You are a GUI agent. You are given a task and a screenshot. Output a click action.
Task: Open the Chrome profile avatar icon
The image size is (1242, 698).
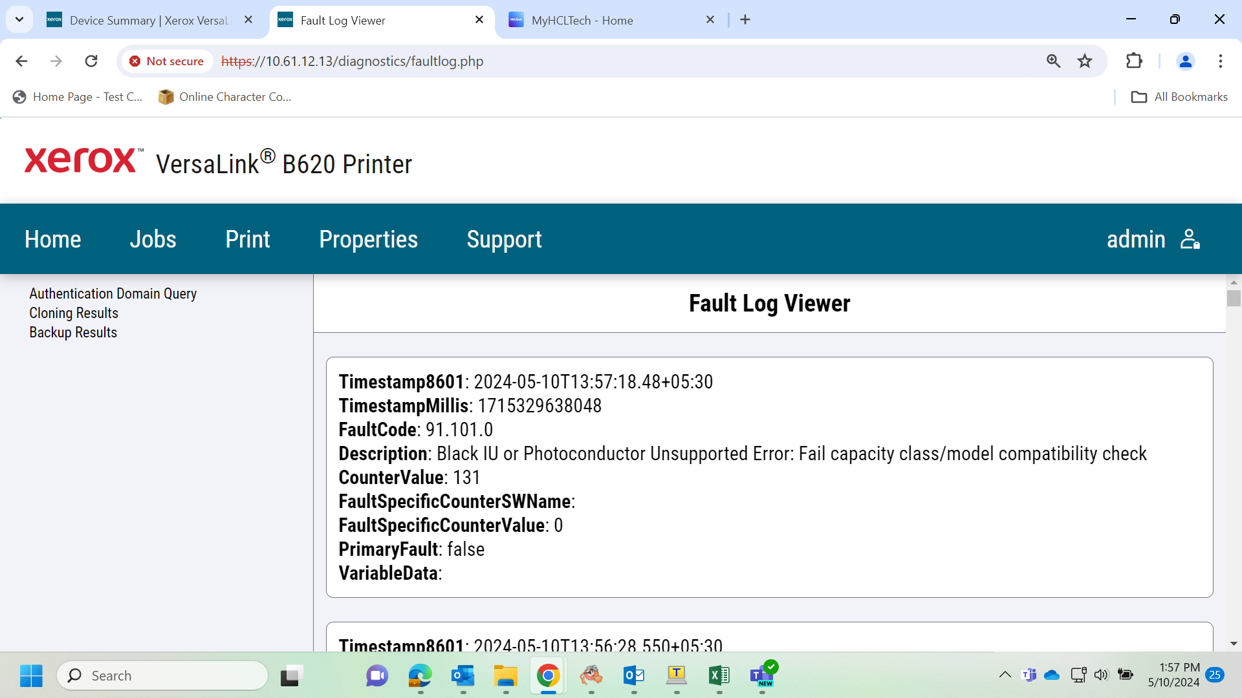tap(1186, 61)
